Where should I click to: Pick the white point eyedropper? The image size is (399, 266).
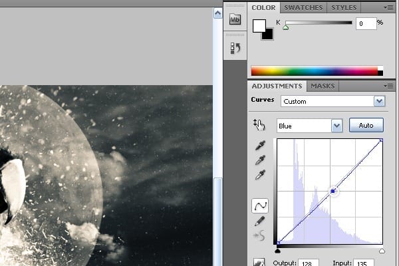(x=259, y=175)
